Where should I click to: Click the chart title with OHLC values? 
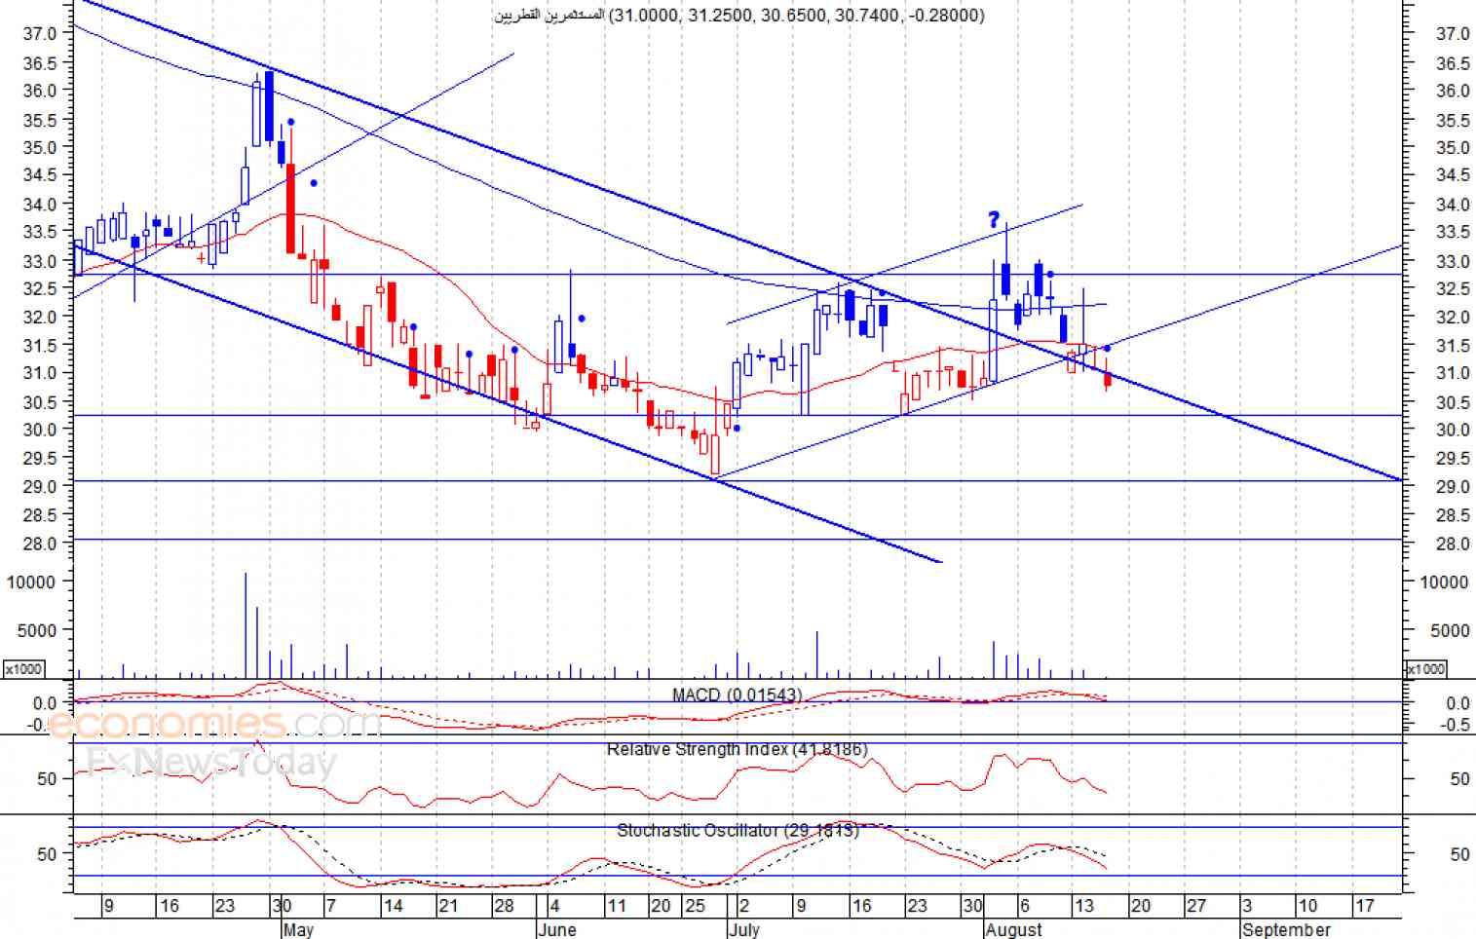(x=739, y=15)
